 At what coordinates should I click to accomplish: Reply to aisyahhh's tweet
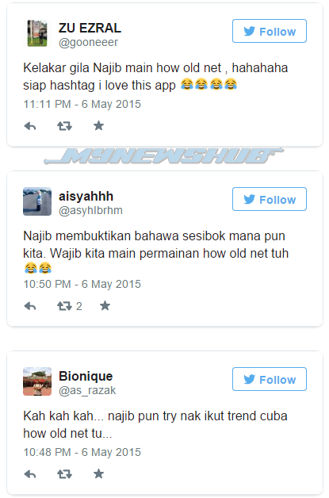(30, 306)
